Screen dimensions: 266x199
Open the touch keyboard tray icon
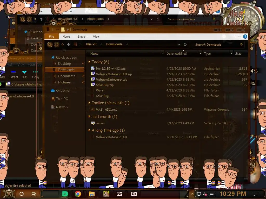[x=212, y=194]
